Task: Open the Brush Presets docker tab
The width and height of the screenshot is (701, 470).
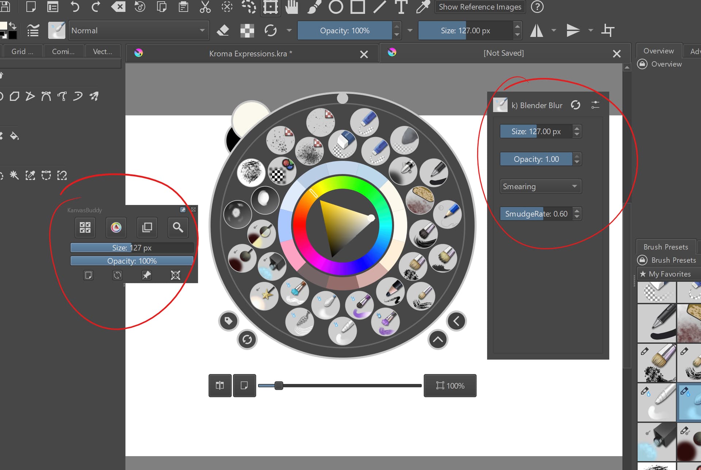Action: (665, 247)
